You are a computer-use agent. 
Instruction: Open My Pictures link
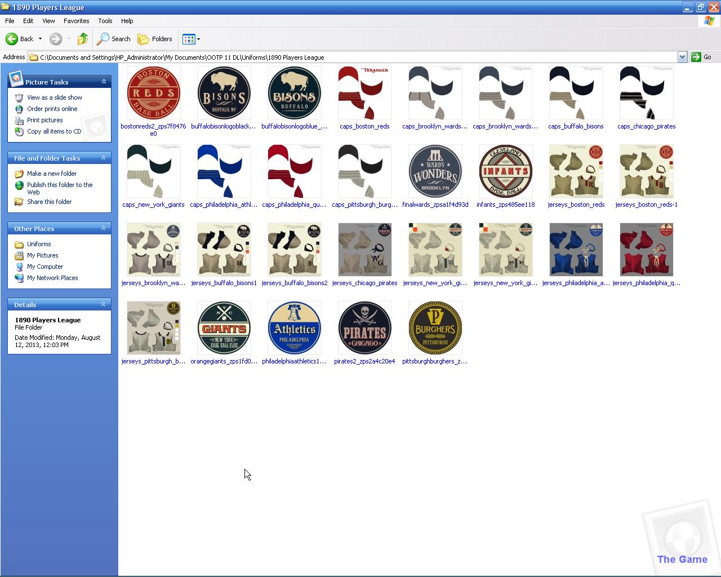[43, 255]
